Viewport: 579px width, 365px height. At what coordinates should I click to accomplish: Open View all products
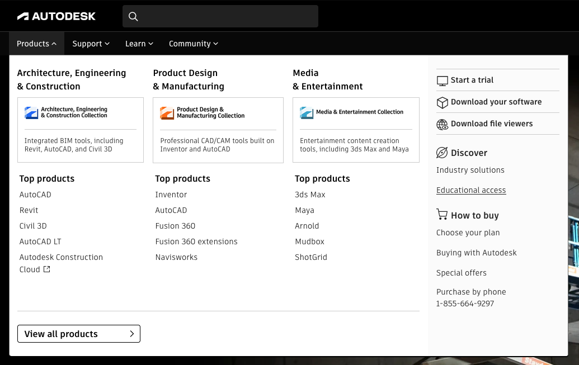pyautogui.click(x=79, y=334)
